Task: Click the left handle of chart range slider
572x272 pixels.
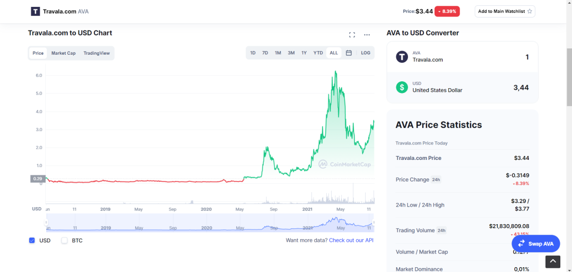Action: [x=46, y=223]
